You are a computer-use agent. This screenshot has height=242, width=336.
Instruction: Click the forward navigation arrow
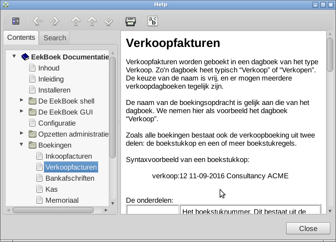pos(54,21)
